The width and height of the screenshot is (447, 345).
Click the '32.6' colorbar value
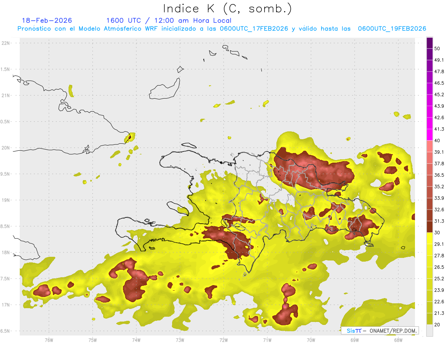pyautogui.click(x=439, y=210)
